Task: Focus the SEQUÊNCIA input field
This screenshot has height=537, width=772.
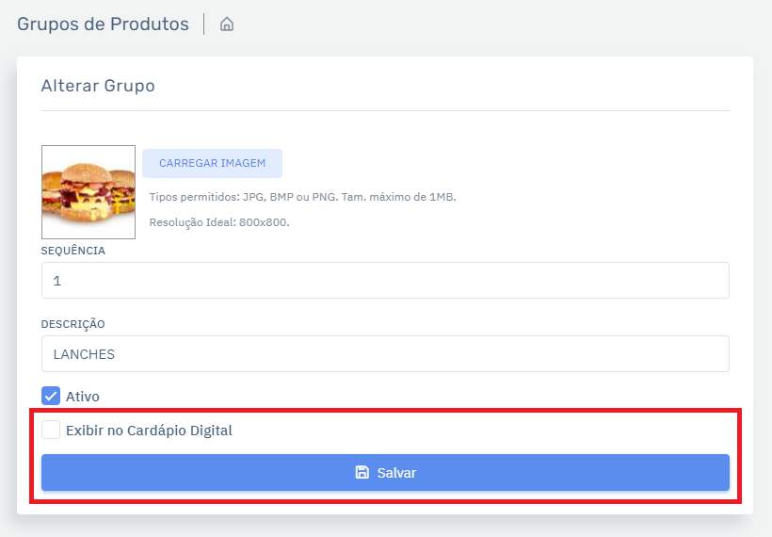Action: (x=385, y=281)
